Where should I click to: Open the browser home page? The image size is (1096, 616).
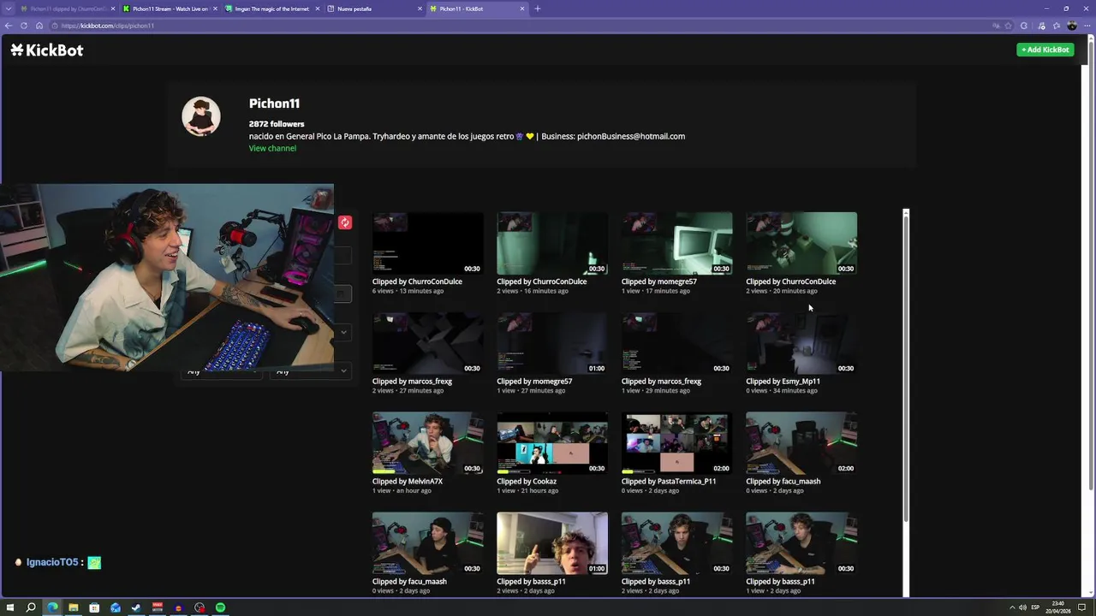pyautogui.click(x=39, y=26)
